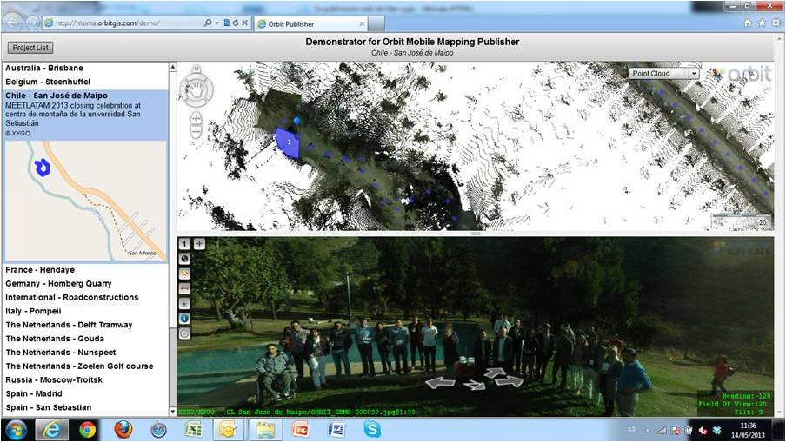The image size is (786, 442).
Task: Click the blue view cone labeled 1
Action: pyautogui.click(x=289, y=142)
